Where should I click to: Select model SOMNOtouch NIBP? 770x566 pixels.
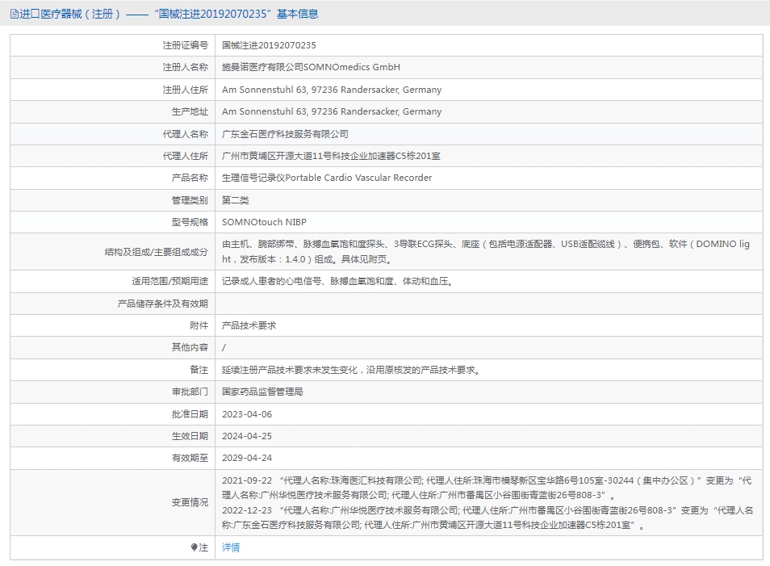coord(264,222)
